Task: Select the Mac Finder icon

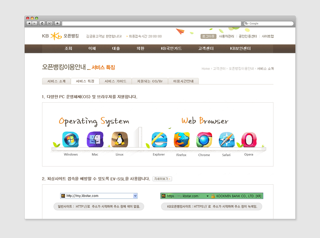Action: pyautogui.click(x=95, y=140)
